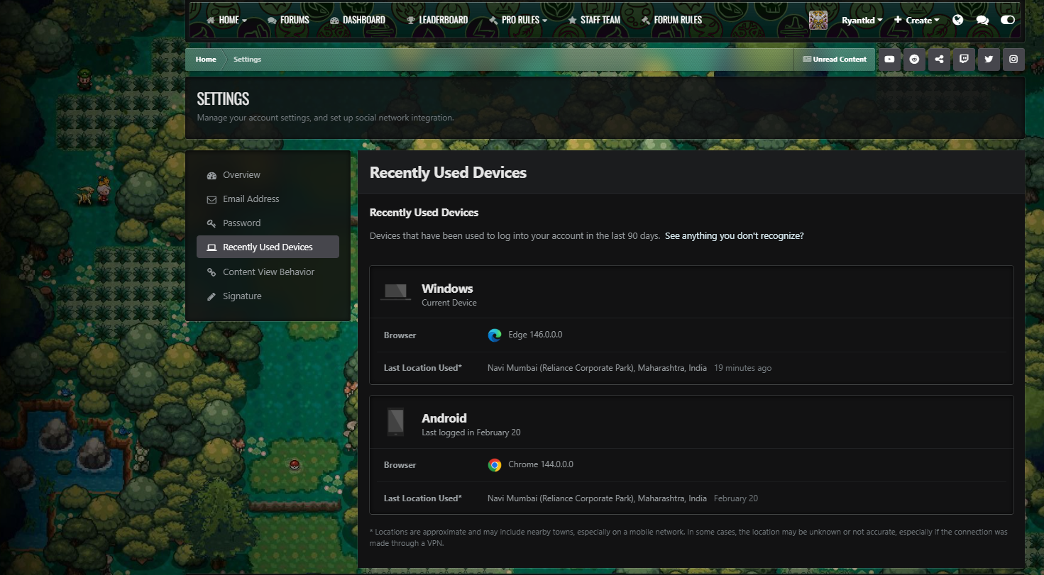Click the user avatar thumbnail
The image size is (1044, 575).
[x=818, y=20]
